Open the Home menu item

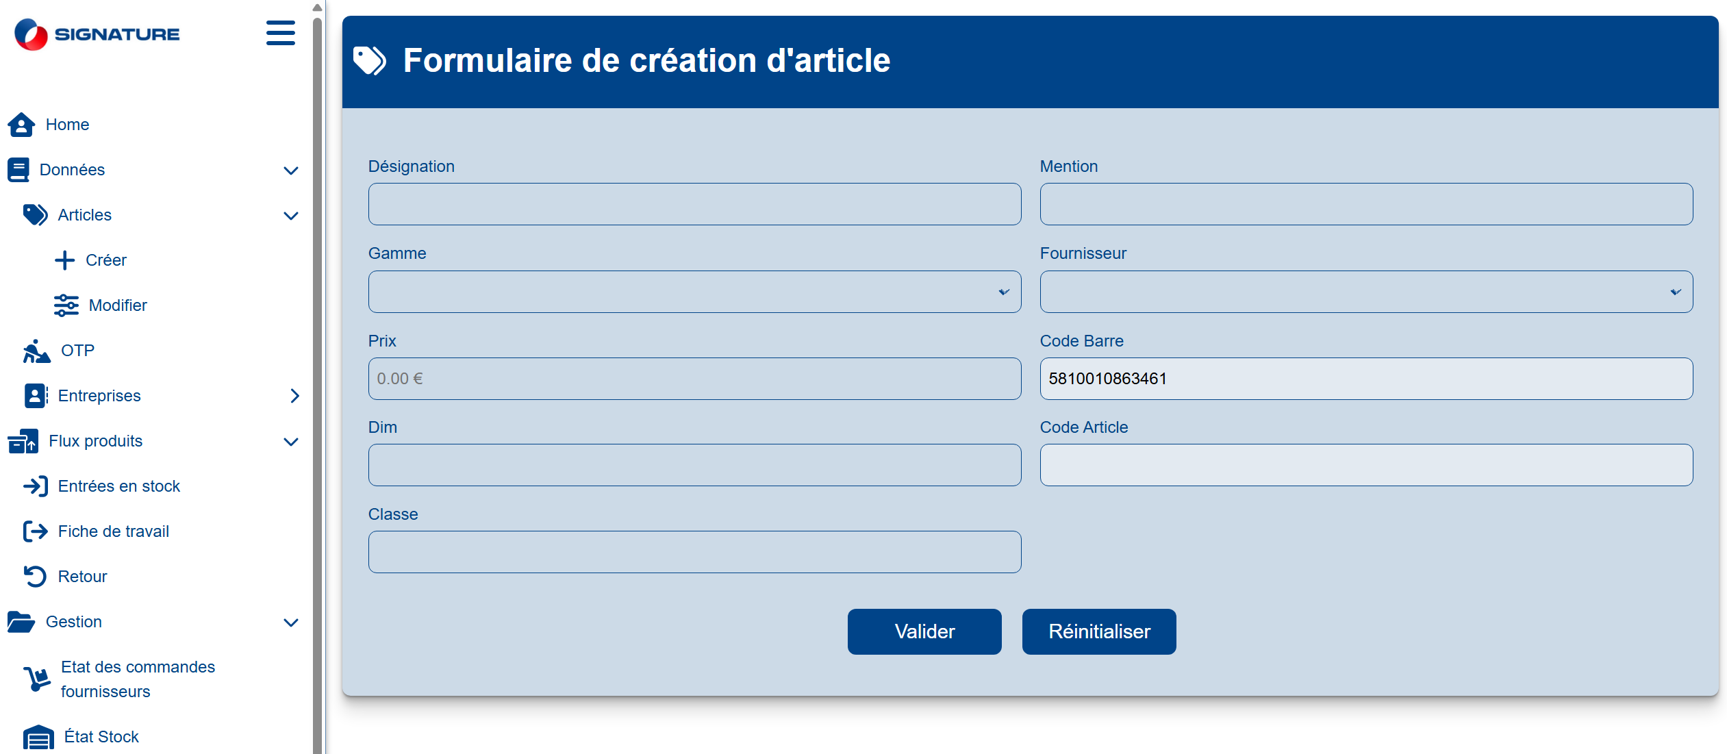coord(68,125)
